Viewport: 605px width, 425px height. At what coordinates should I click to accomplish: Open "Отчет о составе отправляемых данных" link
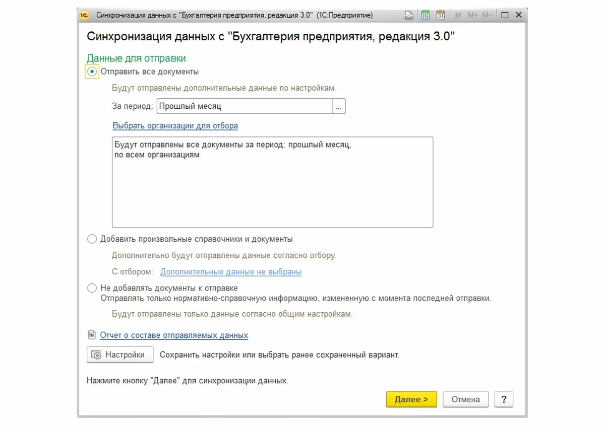174,335
